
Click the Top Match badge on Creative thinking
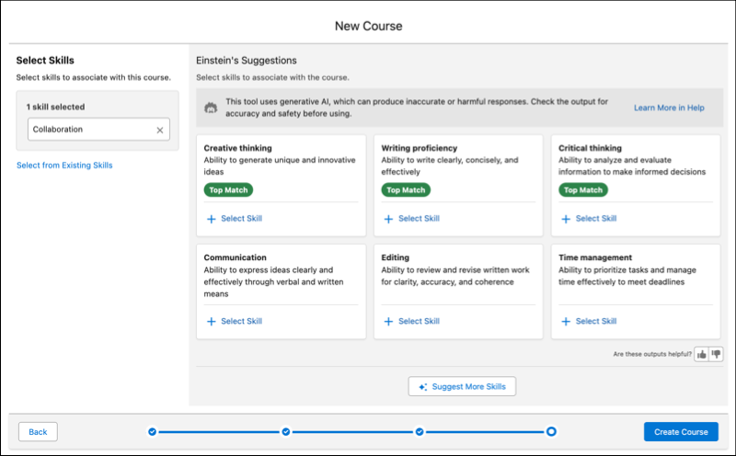pos(228,190)
